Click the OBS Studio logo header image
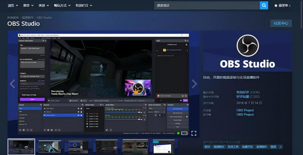Viewport: 303px width, 155px height. tap(247, 51)
